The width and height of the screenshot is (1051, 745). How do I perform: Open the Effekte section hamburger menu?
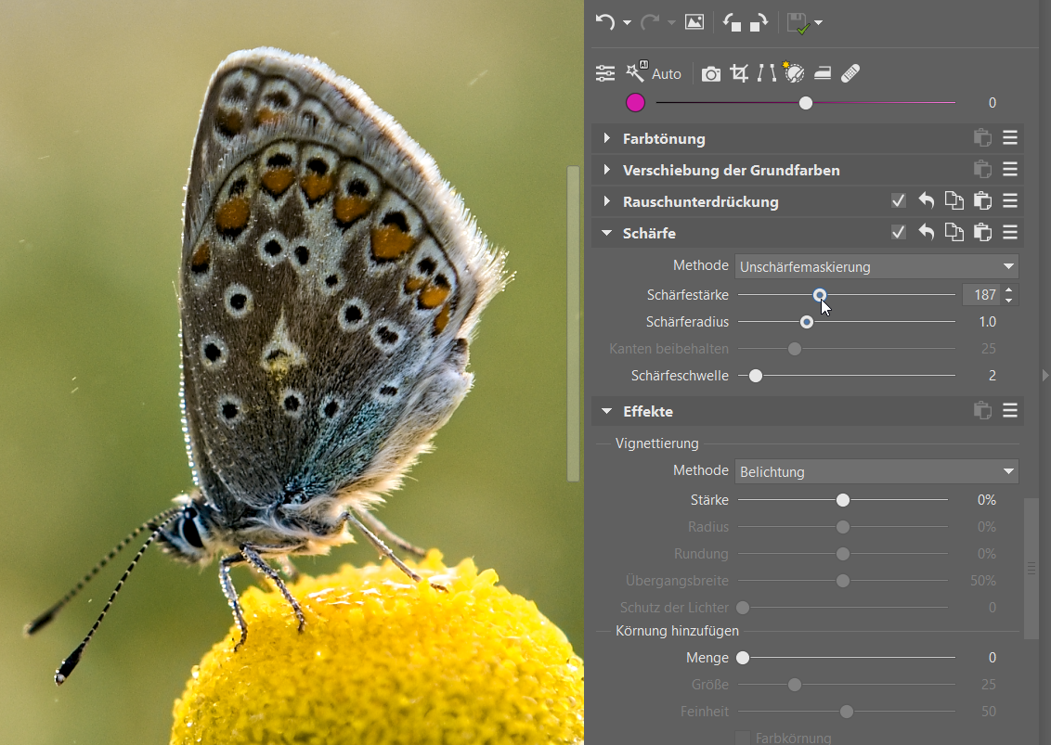[1010, 411]
